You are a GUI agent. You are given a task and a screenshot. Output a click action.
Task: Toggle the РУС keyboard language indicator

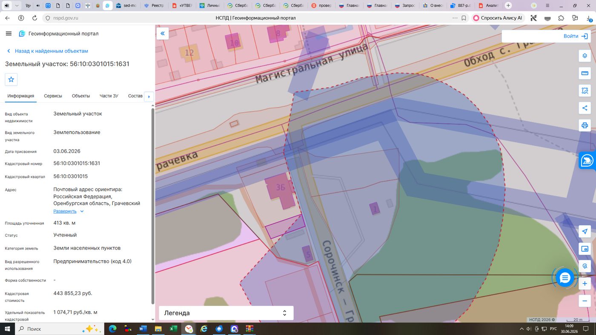click(553, 329)
